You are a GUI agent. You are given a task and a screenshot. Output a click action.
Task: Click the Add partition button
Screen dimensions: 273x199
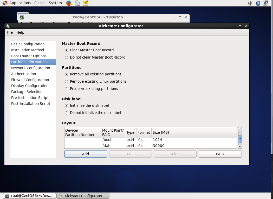click(x=86, y=154)
